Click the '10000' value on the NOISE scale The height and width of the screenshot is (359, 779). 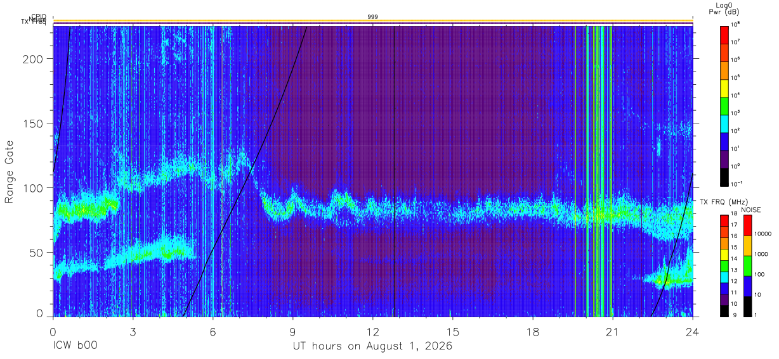pyautogui.click(x=764, y=234)
